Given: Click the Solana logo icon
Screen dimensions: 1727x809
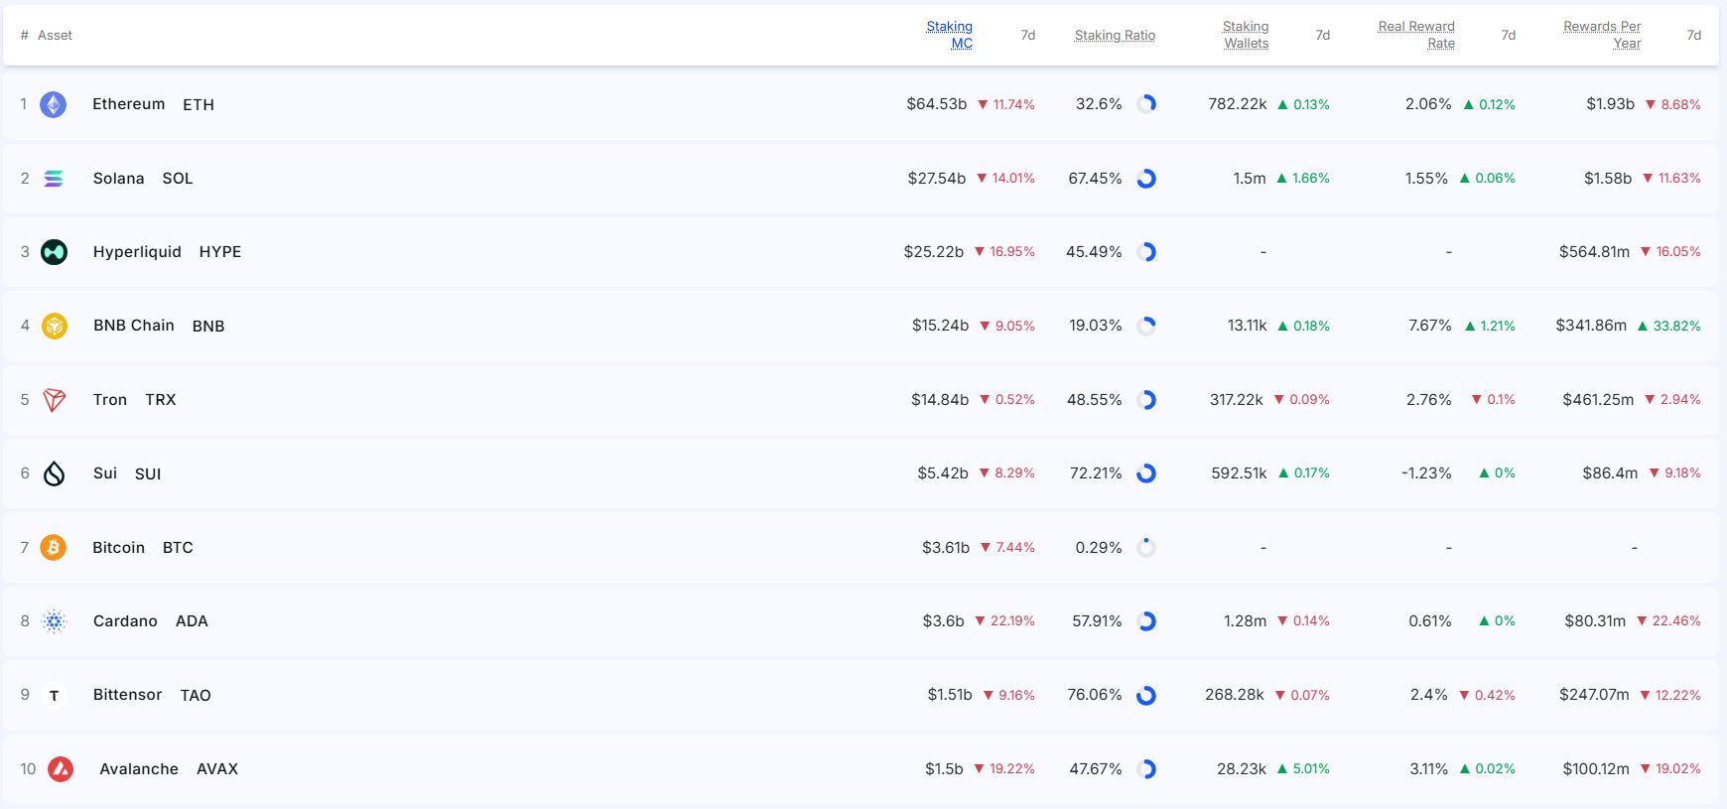Looking at the screenshot, I should coord(54,179).
